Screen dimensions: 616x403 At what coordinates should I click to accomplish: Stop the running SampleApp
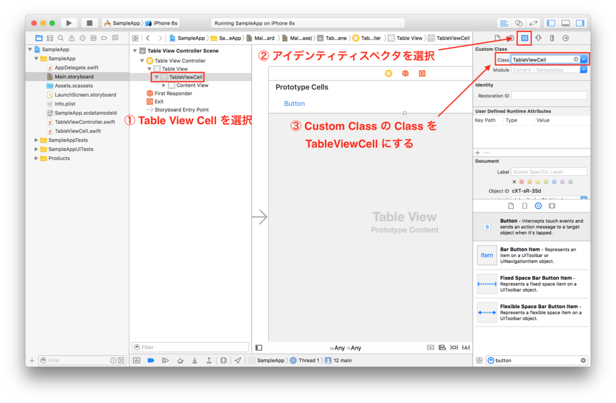(x=90, y=23)
